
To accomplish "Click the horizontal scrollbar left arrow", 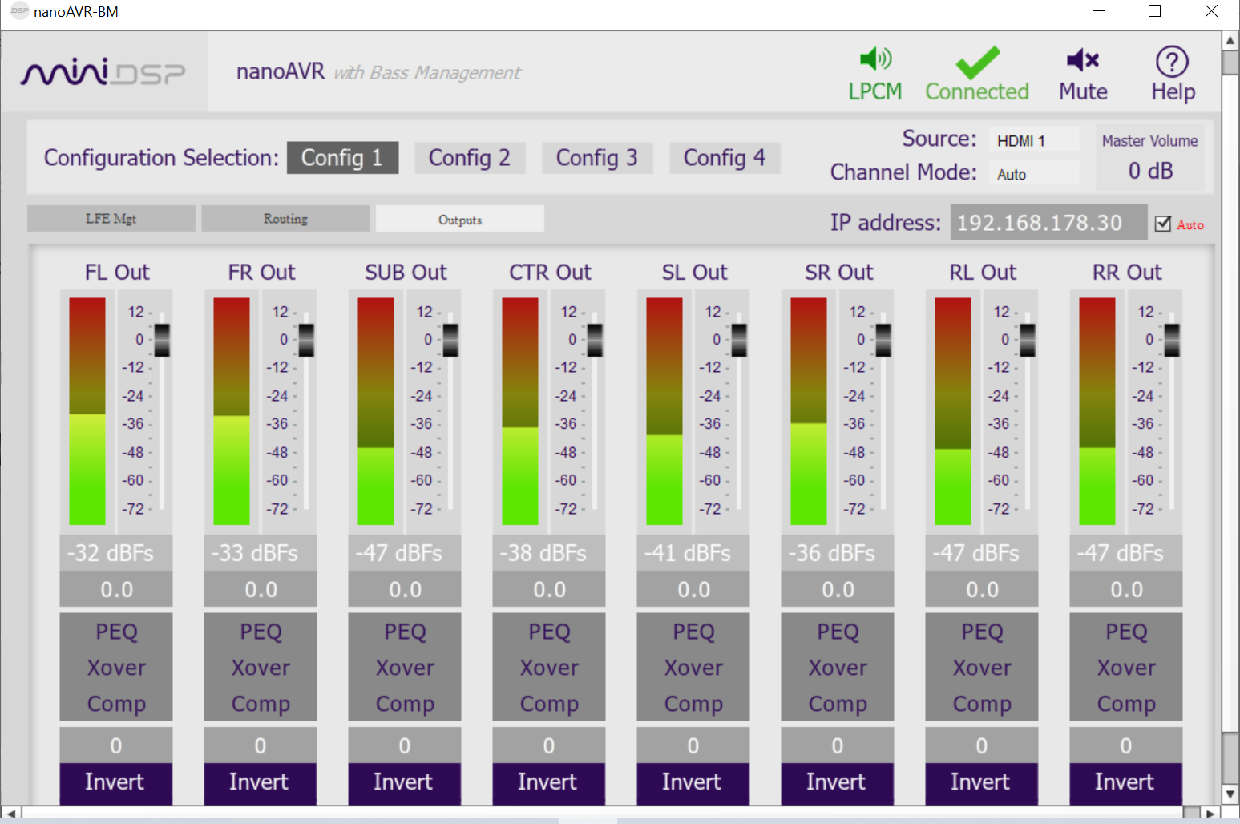I will (x=10, y=814).
